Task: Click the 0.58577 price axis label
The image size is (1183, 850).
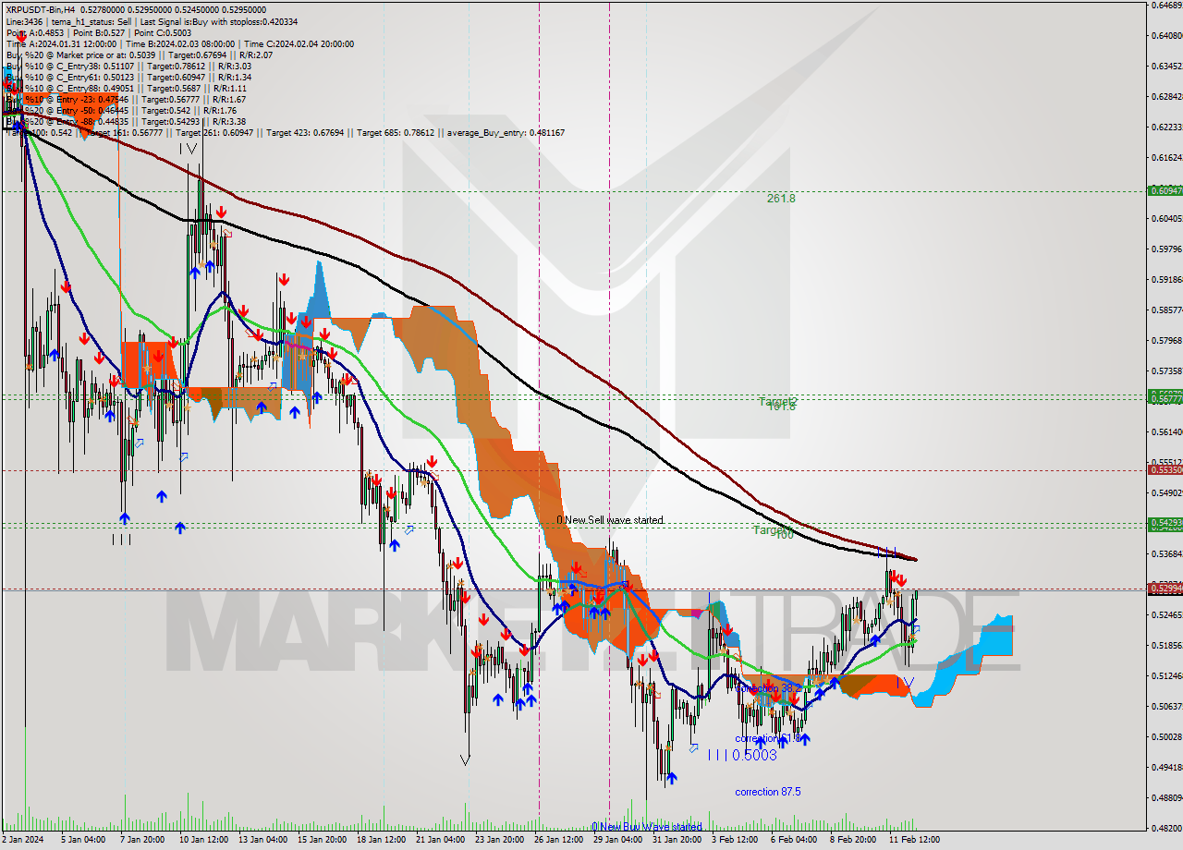Action: point(1165,310)
